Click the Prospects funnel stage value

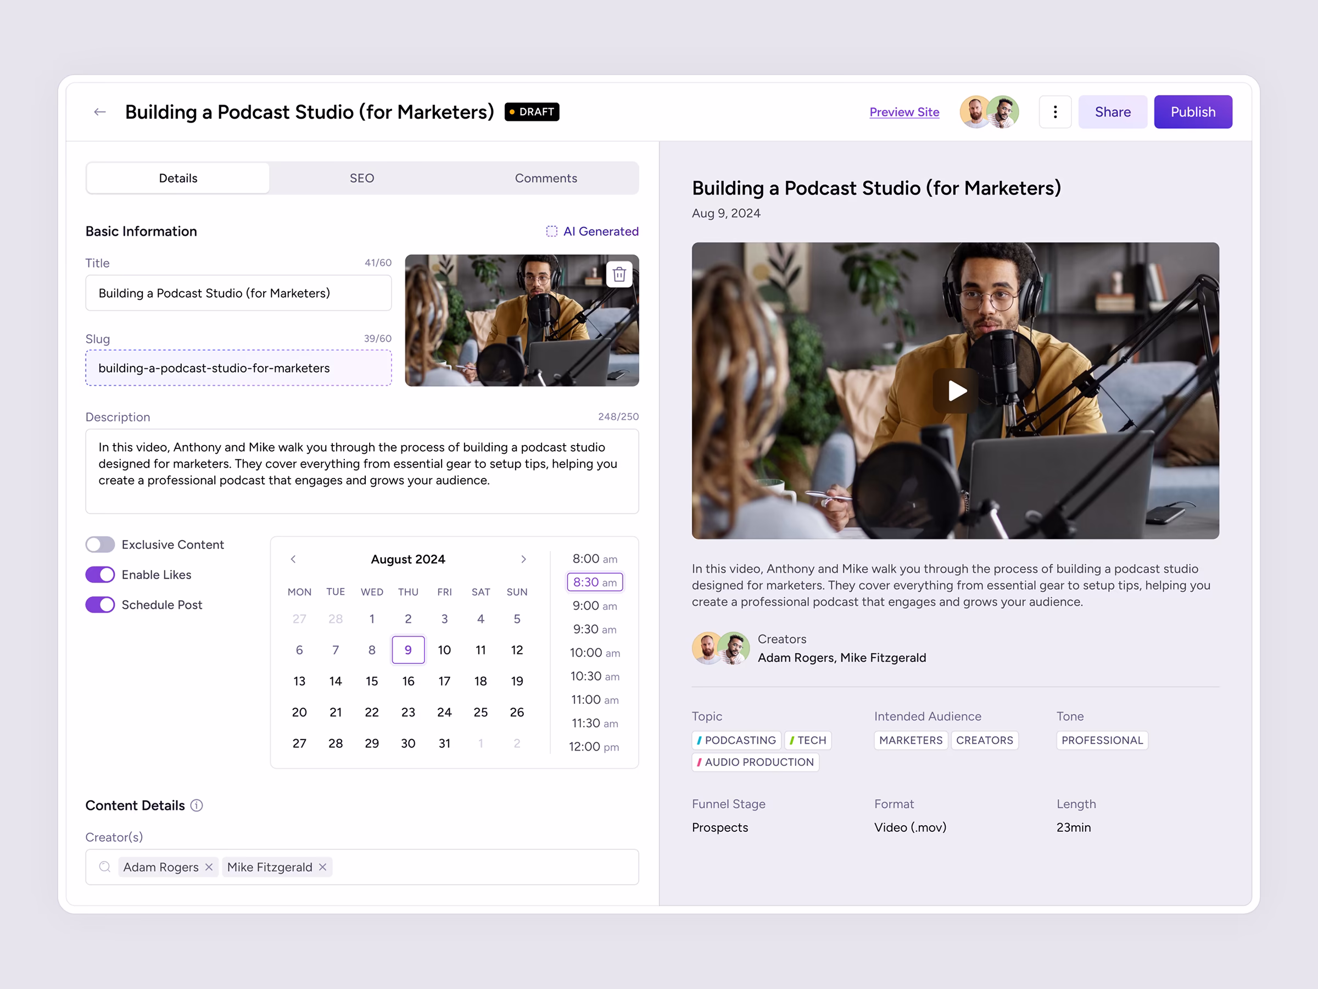click(720, 827)
